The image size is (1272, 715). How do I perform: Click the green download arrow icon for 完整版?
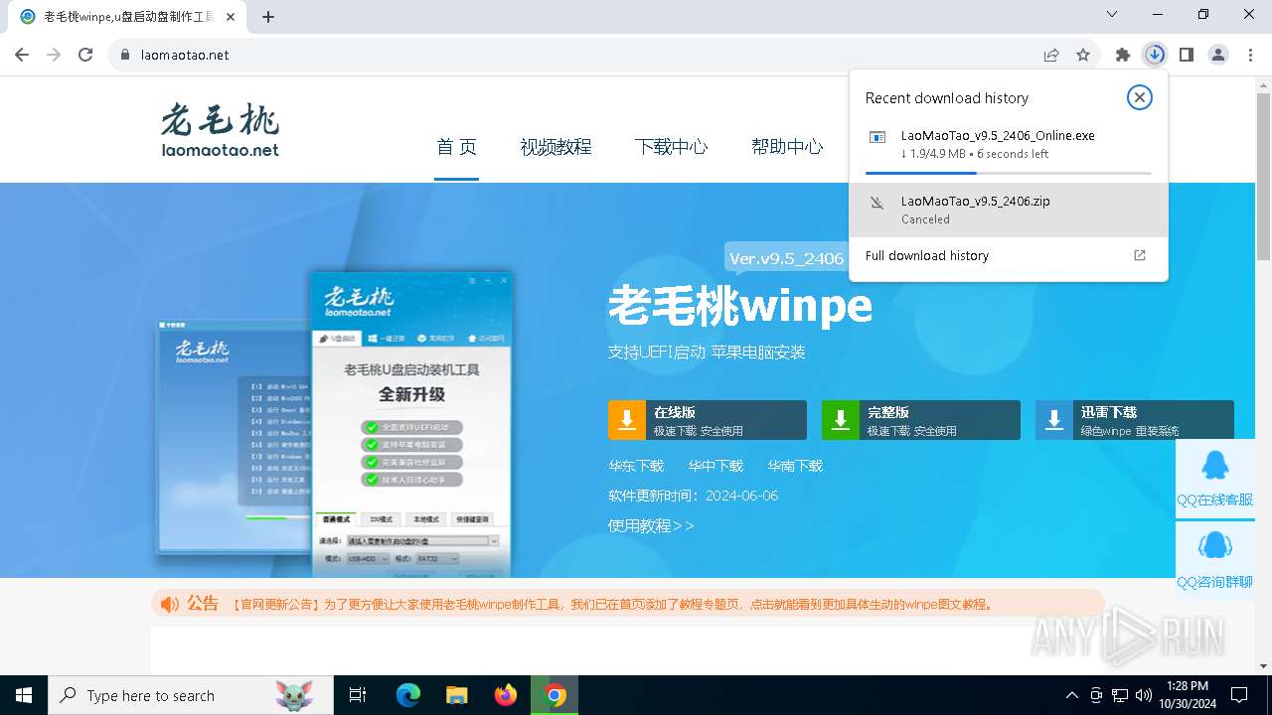[841, 420]
